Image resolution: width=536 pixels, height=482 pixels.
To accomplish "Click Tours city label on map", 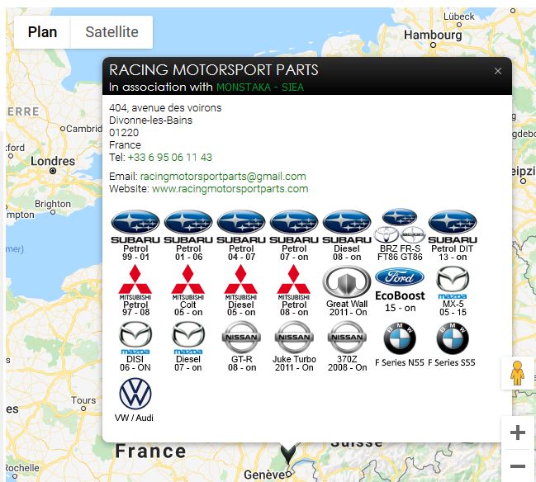I will tap(83, 400).
